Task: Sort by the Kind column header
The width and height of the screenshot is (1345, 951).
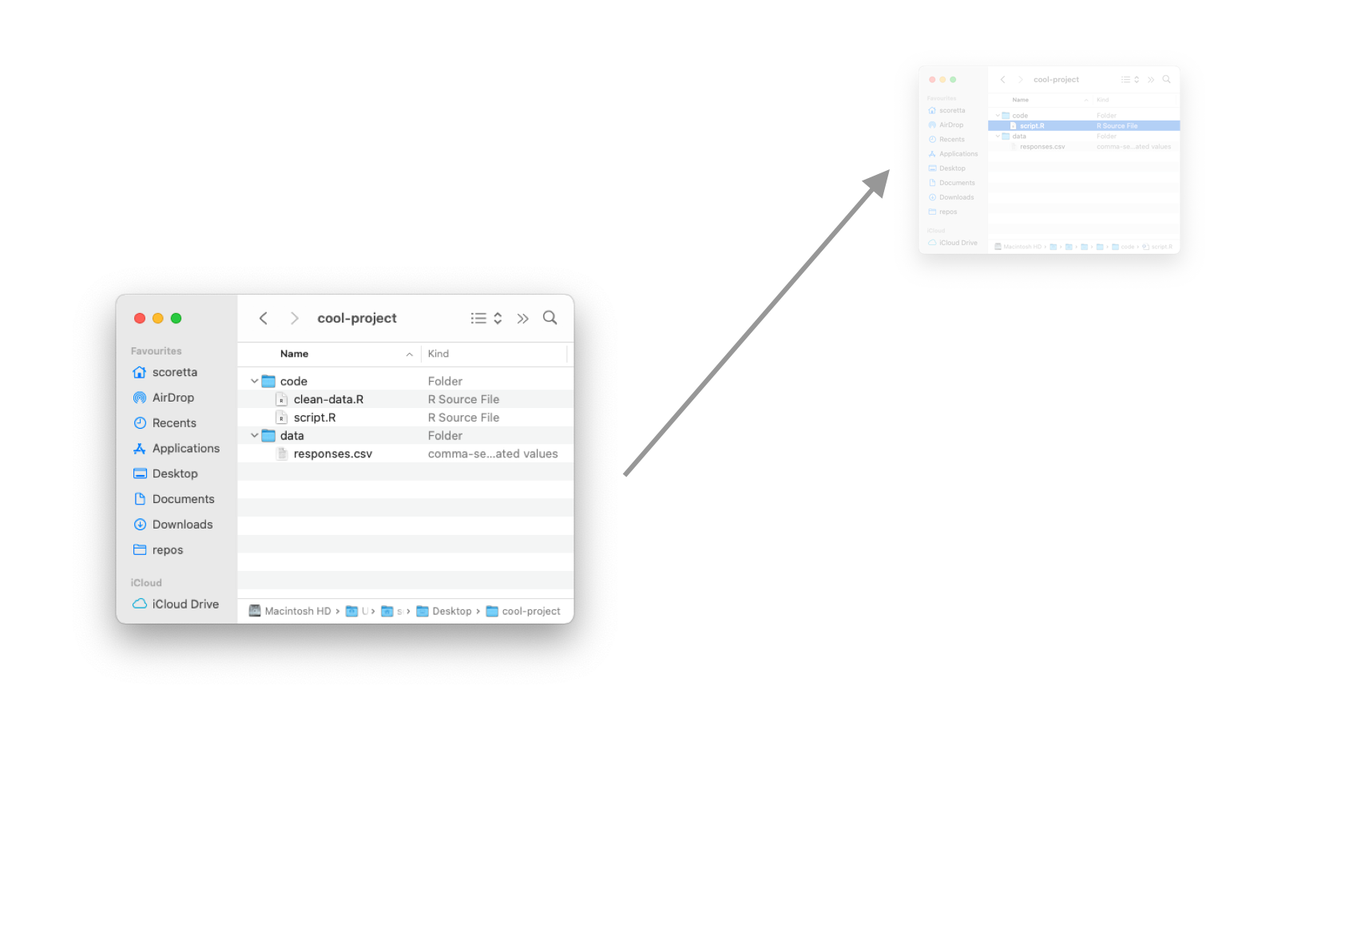Action: [x=438, y=354]
